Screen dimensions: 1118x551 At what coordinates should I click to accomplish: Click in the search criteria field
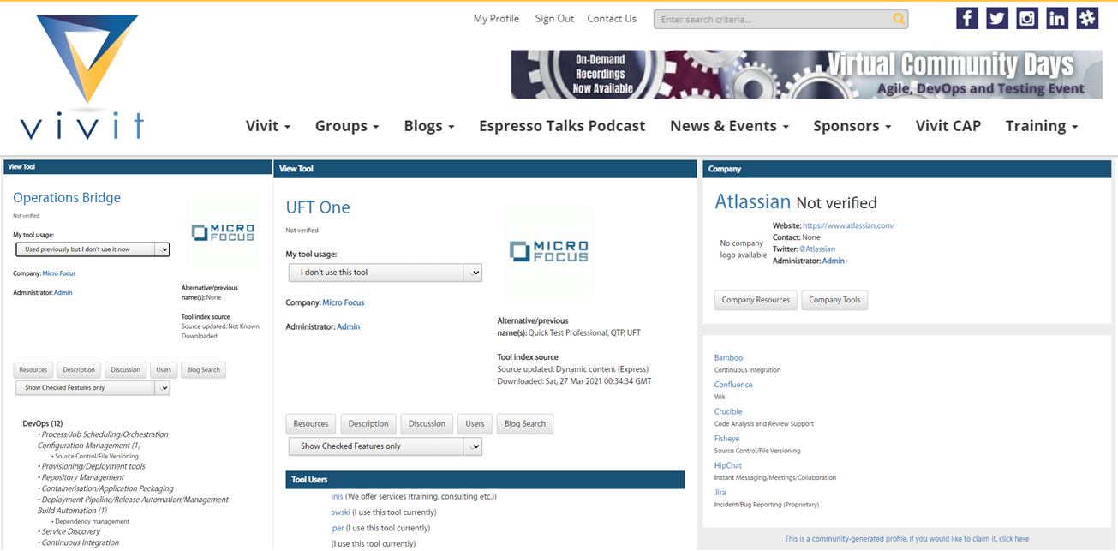point(771,19)
